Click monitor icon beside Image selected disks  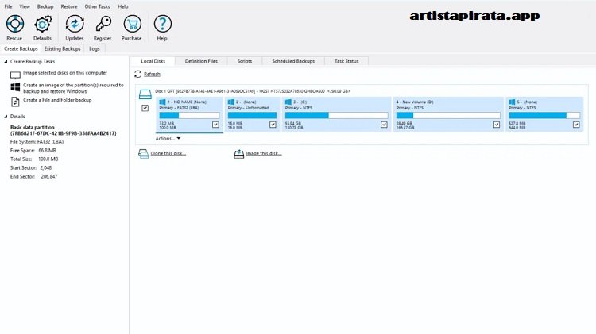pos(15,75)
